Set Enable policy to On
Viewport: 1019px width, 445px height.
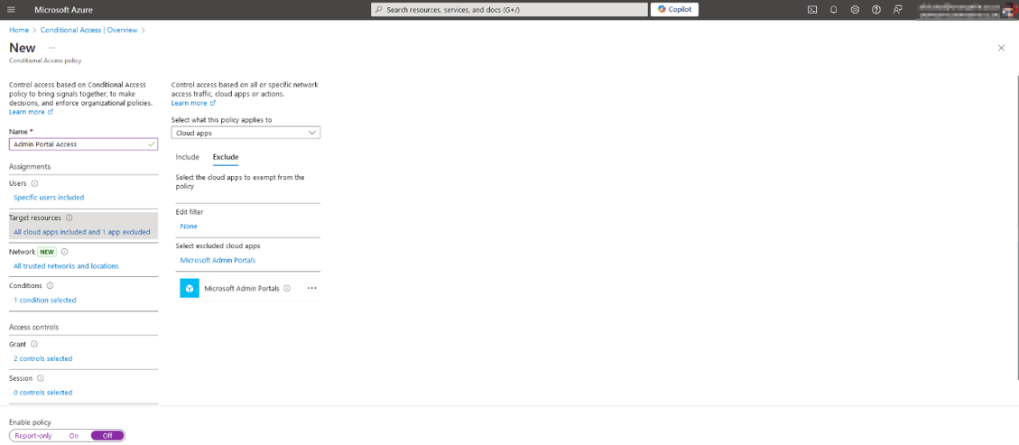click(x=73, y=436)
